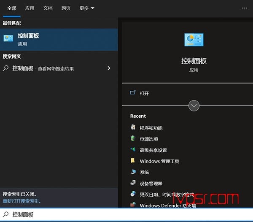Open 更改日期、时间或数字格式 recent item
253x222 pixels.
point(167,195)
